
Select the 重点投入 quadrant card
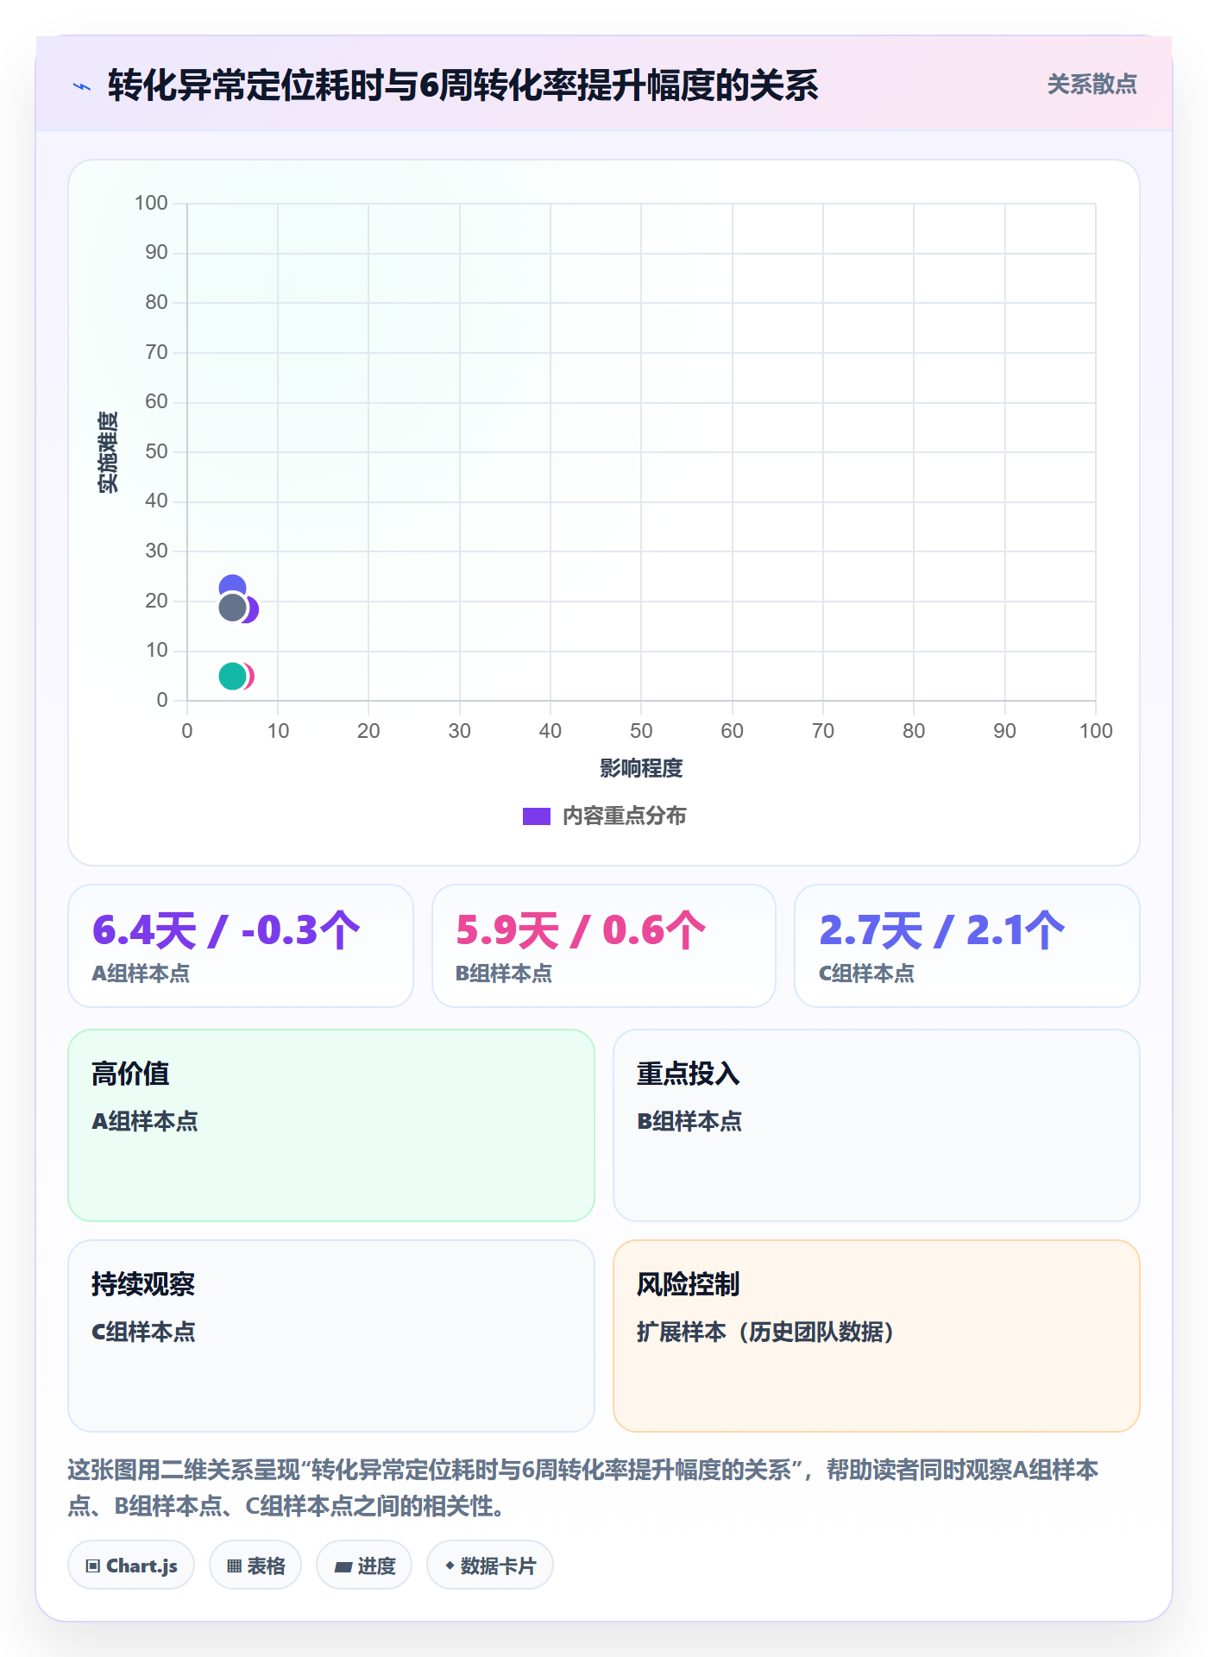click(x=877, y=1125)
